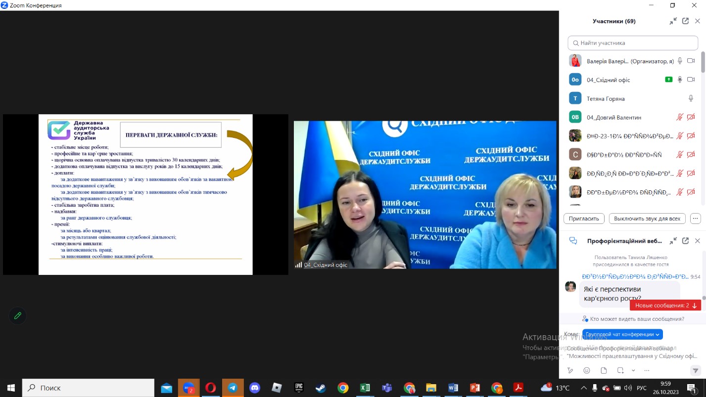The width and height of the screenshot is (706, 397).
Task: Click the chat panel scrollbar
Action: click(704, 298)
